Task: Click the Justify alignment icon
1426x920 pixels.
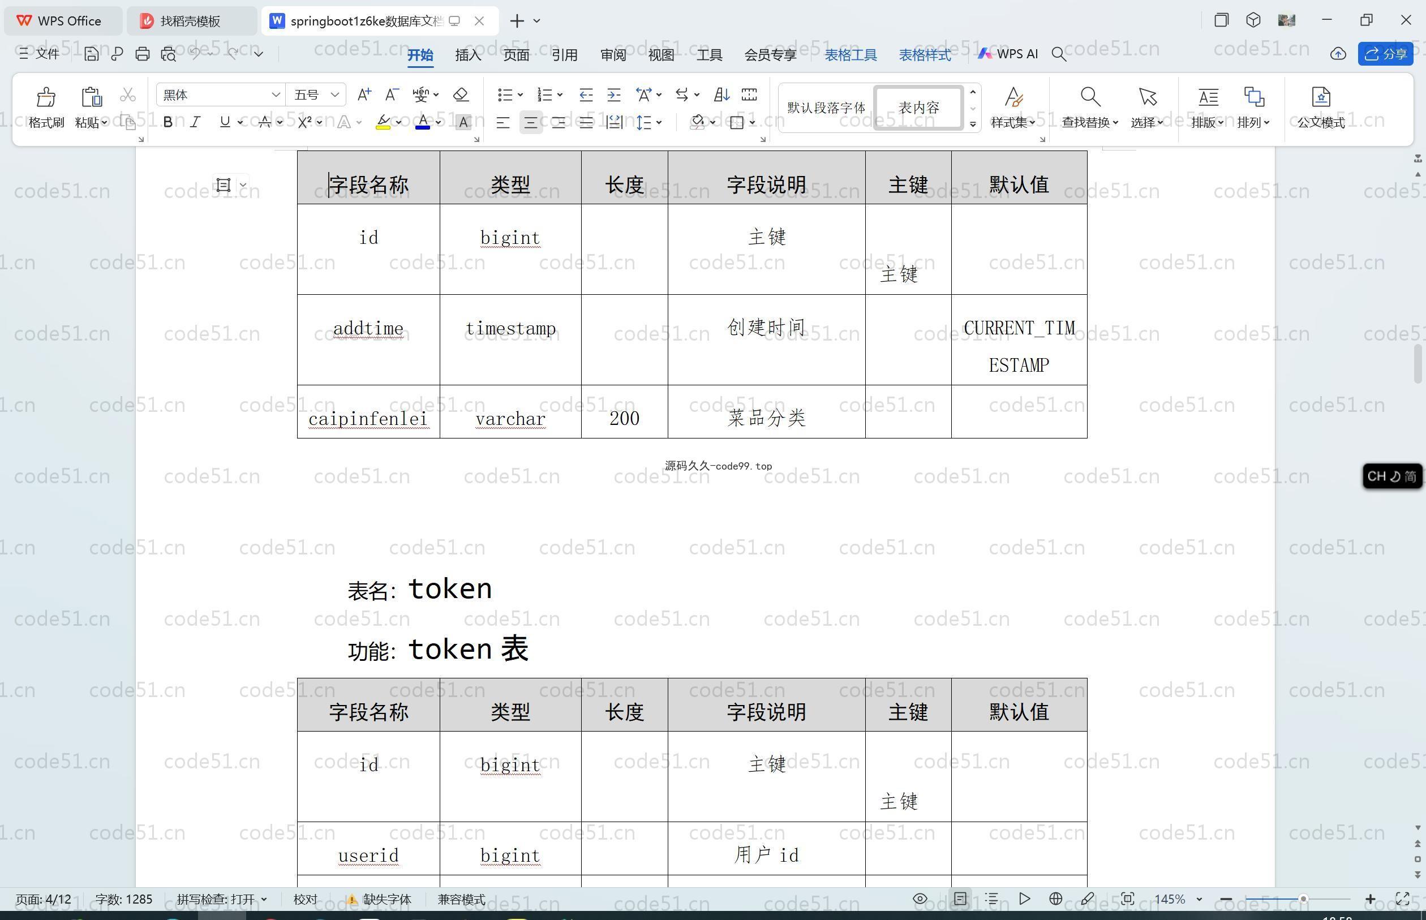Action: tap(586, 122)
